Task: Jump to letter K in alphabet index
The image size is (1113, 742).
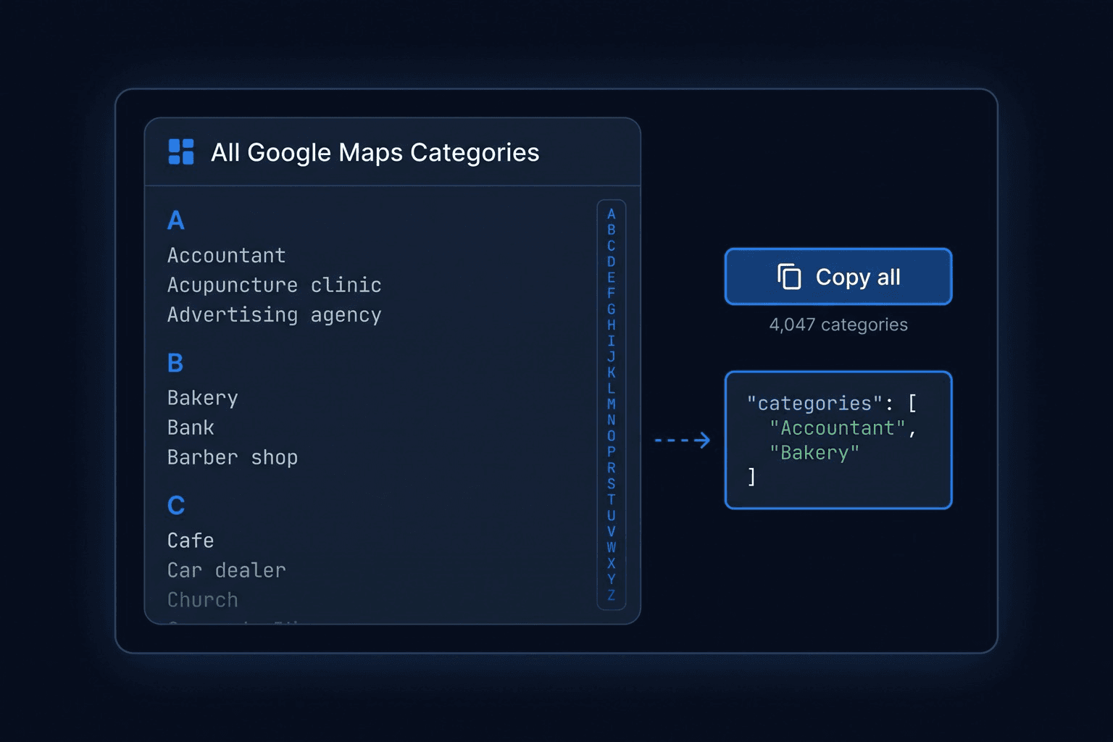Action: pos(612,372)
